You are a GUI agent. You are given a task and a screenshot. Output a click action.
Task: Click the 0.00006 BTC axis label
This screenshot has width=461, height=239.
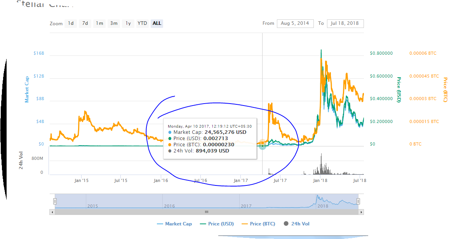tap(423, 54)
